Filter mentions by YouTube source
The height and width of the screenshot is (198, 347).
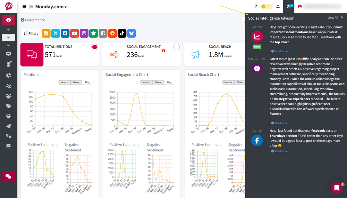pos(75,33)
